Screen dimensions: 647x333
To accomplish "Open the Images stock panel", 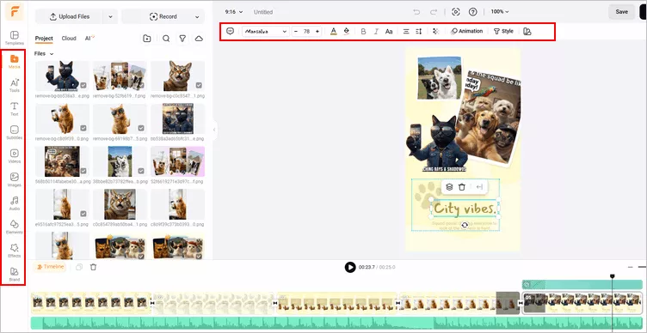I will pos(15,179).
